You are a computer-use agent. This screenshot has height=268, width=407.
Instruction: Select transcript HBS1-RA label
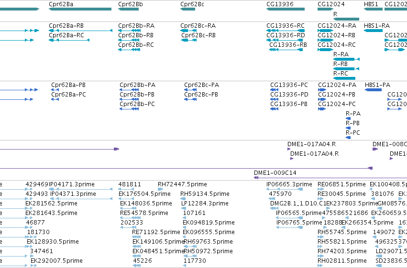pos(377,26)
